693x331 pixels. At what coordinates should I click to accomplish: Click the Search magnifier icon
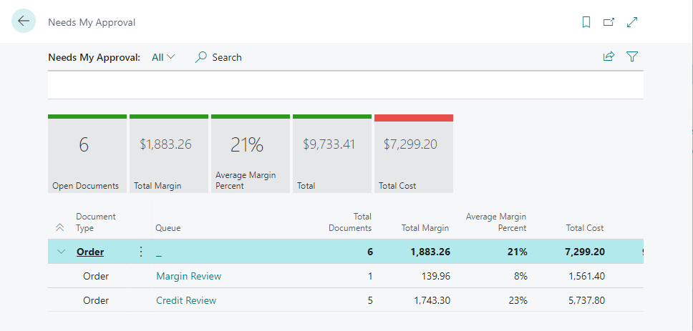(201, 57)
